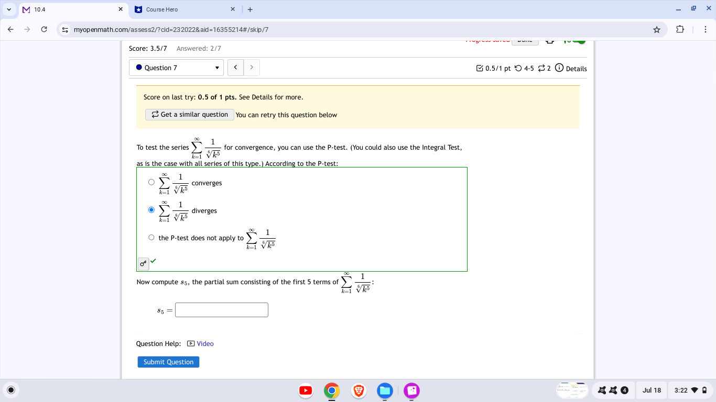The height and width of the screenshot is (402, 716).
Task: Click the print icon near Done
Action: click(550, 41)
